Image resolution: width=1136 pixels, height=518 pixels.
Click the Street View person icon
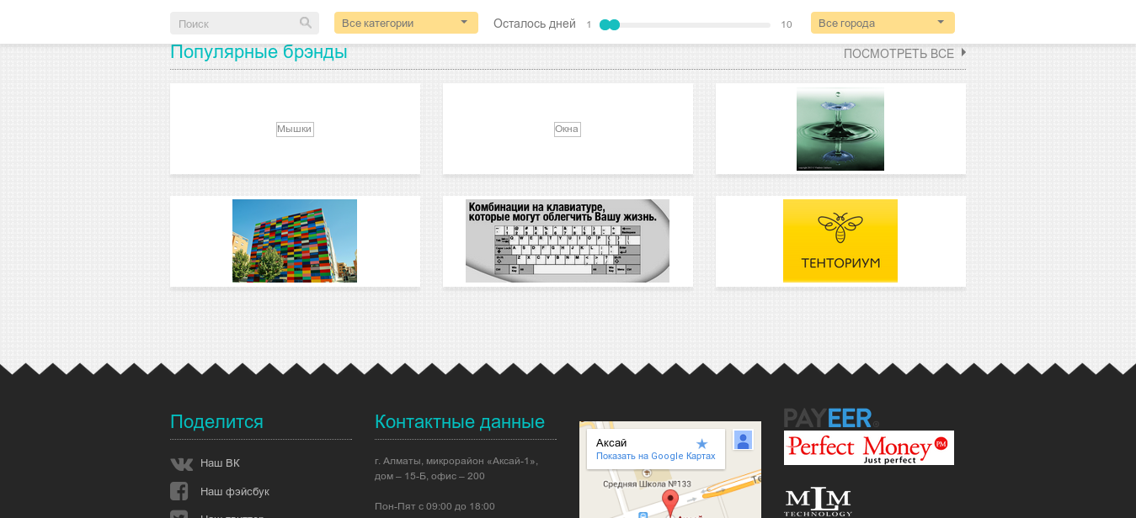click(743, 440)
